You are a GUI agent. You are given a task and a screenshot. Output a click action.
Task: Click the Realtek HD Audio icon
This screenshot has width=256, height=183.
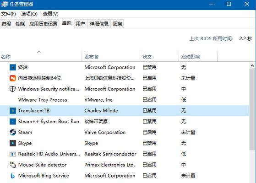coord(13,154)
